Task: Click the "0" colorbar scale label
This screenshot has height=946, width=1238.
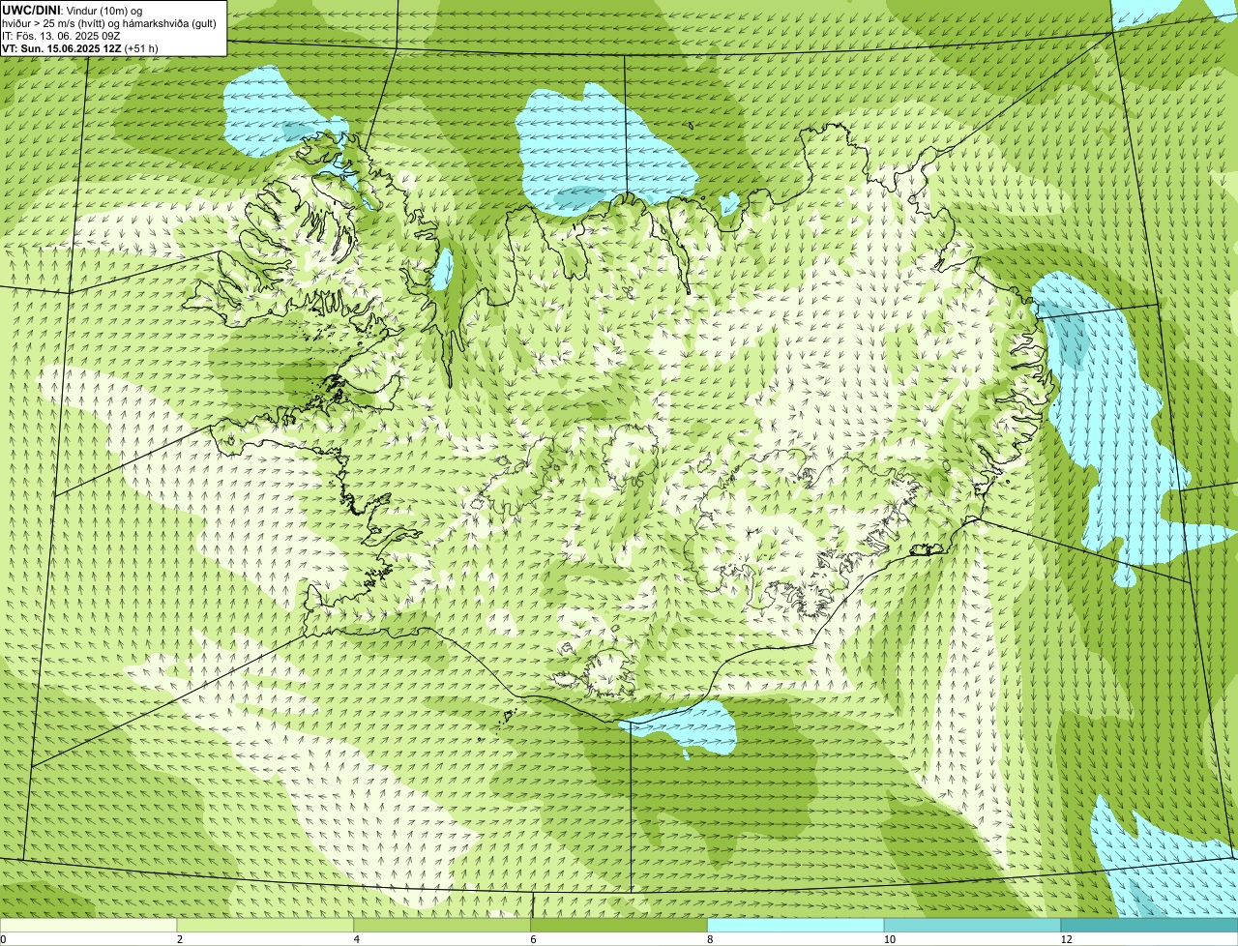Action: point(3,939)
